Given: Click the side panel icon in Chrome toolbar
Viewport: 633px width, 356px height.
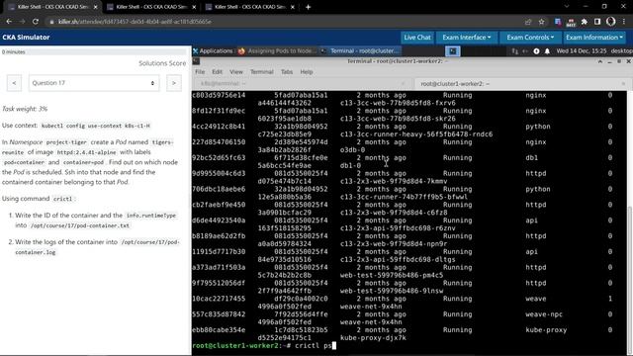Looking at the screenshot, I should (597, 22).
